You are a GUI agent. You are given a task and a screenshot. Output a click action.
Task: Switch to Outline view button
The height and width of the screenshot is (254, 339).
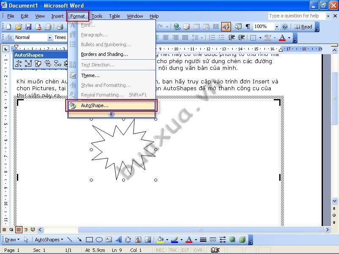coord(26,229)
